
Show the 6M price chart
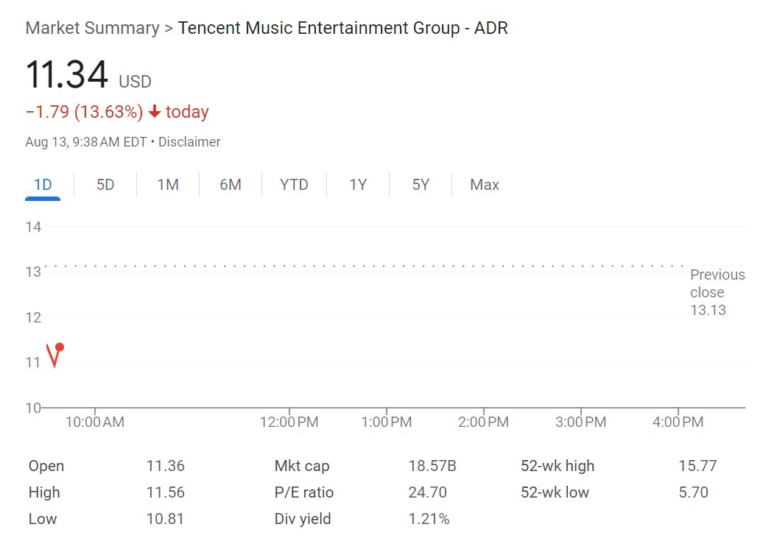231,185
